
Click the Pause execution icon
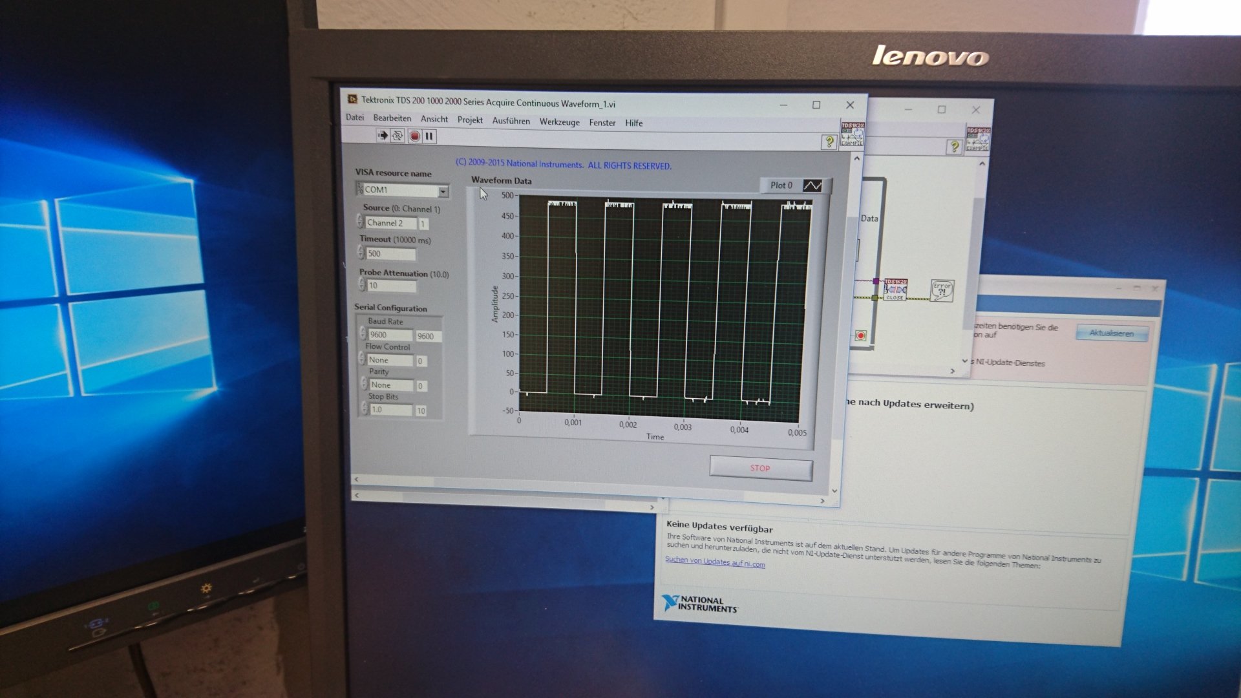429,136
